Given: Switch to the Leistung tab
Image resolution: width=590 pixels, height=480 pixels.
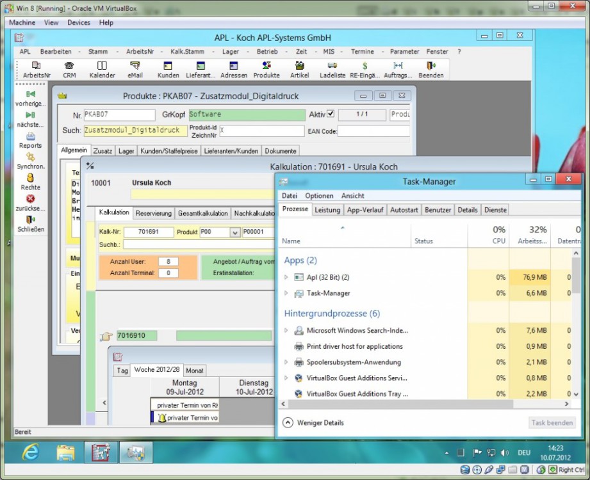Looking at the screenshot, I should click(x=327, y=210).
